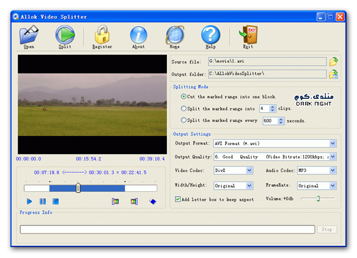Open Help question mark icon
Viewport: 357px width, 258px height.
pos(211,37)
